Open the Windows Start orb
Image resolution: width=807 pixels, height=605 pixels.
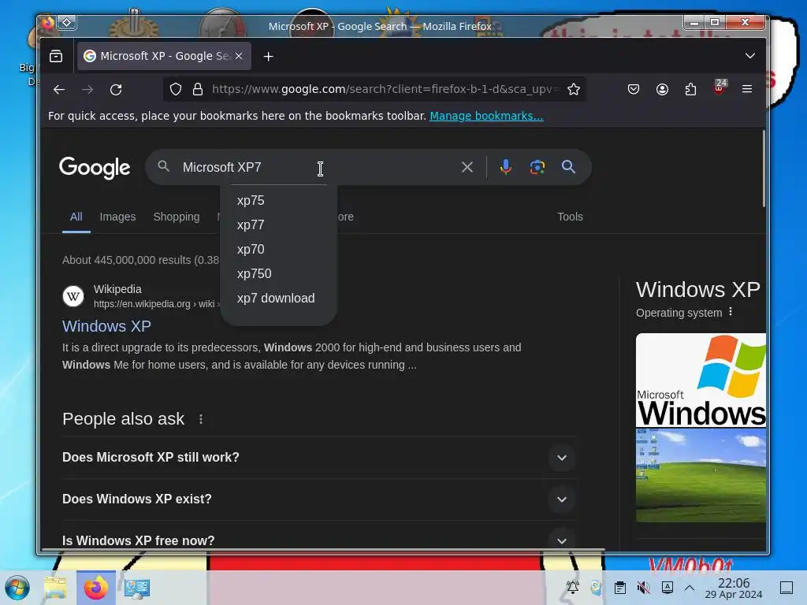click(x=17, y=588)
